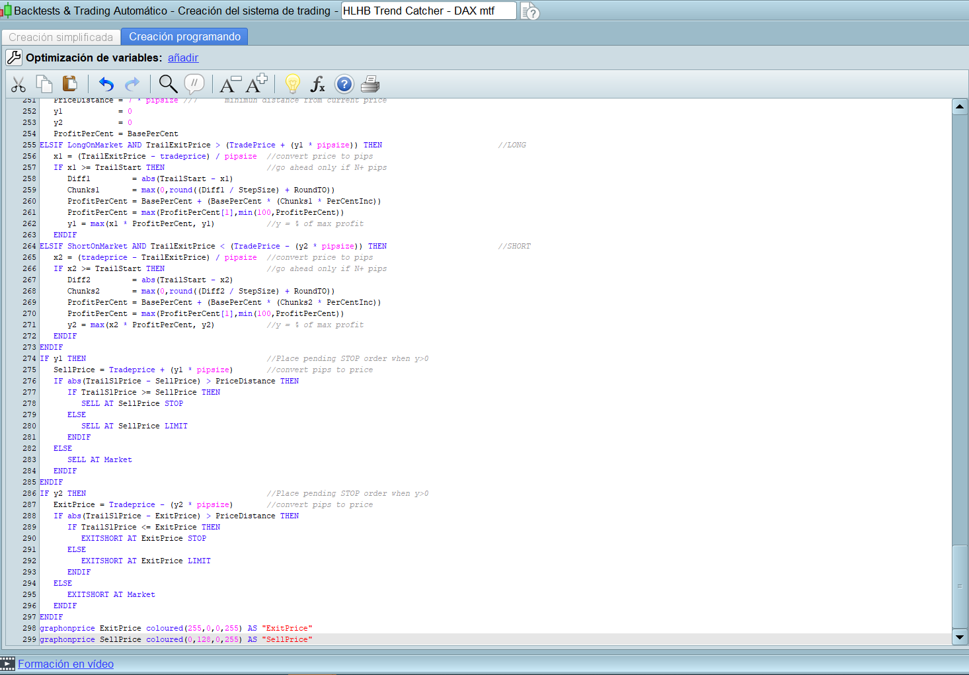Open the Search magnifying glass tool
The image size is (969, 675).
coord(168,84)
